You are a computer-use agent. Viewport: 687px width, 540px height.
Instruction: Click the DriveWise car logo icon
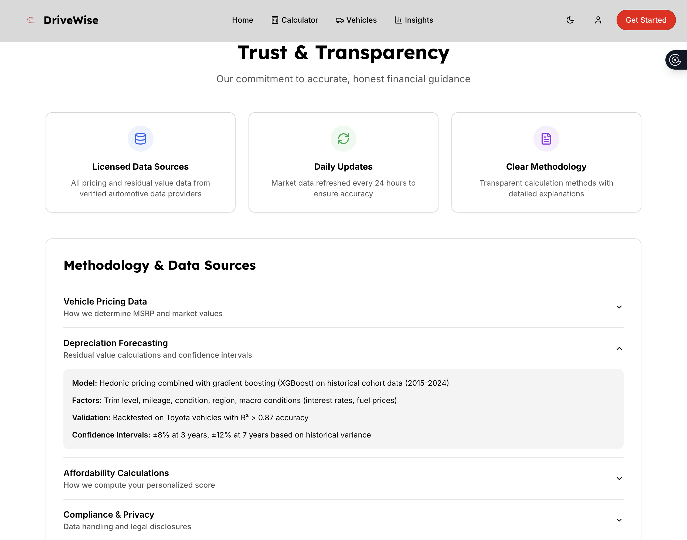coord(31,20)
